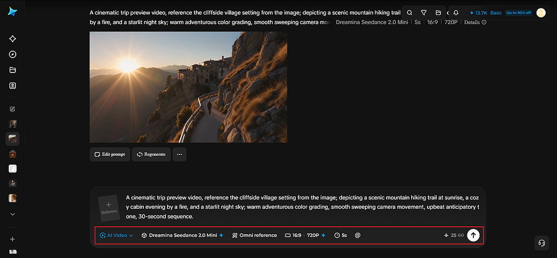Open the generated cliffside village video preview
This screenshot has width=557, height=258.
pos(188,87)
